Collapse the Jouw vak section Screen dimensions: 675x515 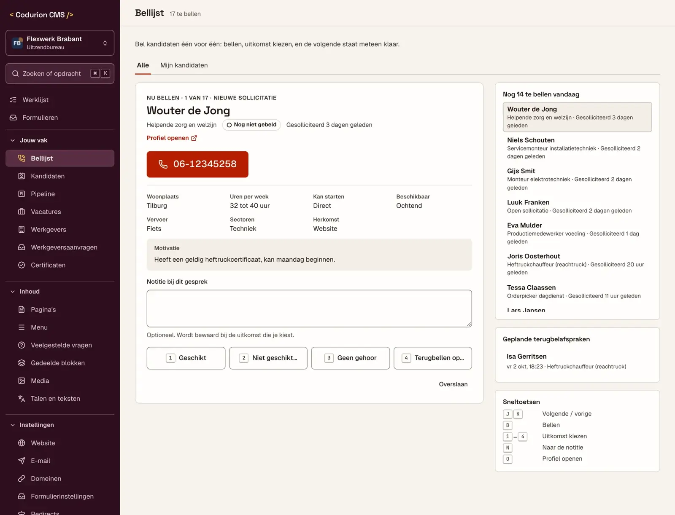pos(60,140)
